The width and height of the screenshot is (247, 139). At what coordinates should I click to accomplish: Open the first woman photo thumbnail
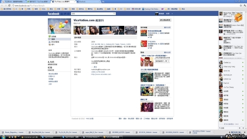click(80, 30)
